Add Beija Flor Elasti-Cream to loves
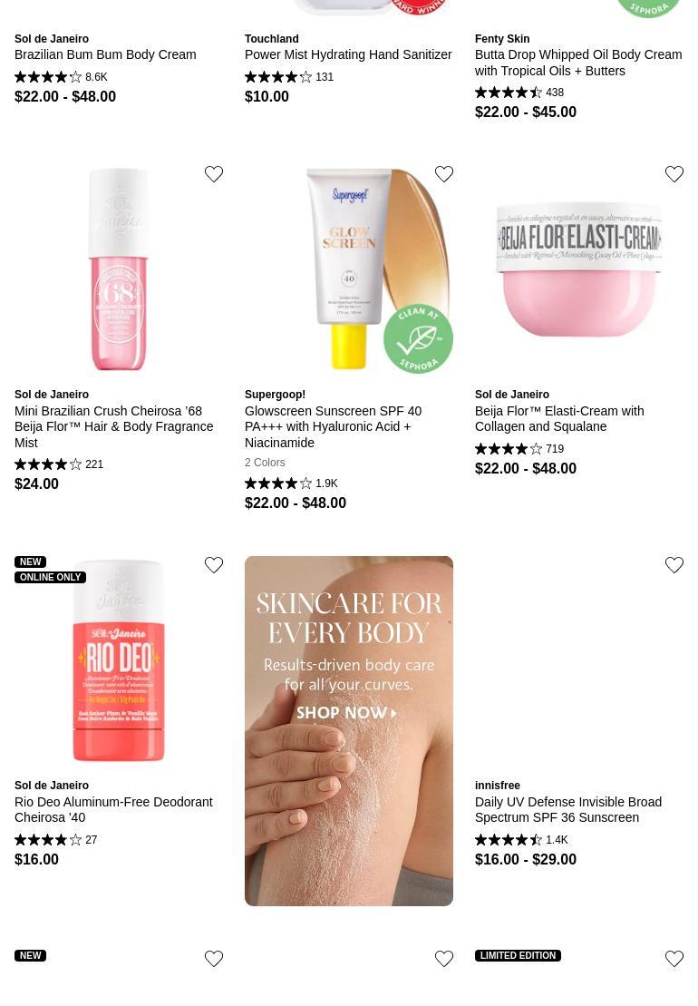The image size is (698, 1006). click(x=674, y=174)
